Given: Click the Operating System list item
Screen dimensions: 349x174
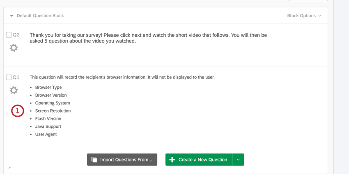Looking at the screenshot, I should pyautogui.click(x=53, y=103).
